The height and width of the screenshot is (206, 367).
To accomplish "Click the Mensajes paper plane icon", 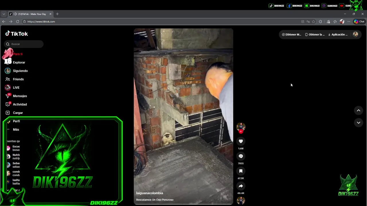I will click(8, 96).
